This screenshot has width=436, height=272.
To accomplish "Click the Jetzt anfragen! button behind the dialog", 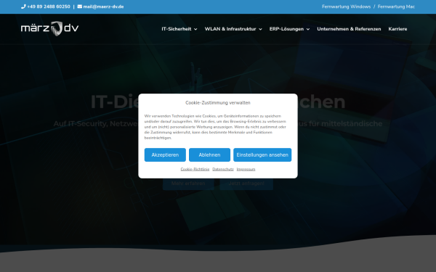I will (246, 184).
